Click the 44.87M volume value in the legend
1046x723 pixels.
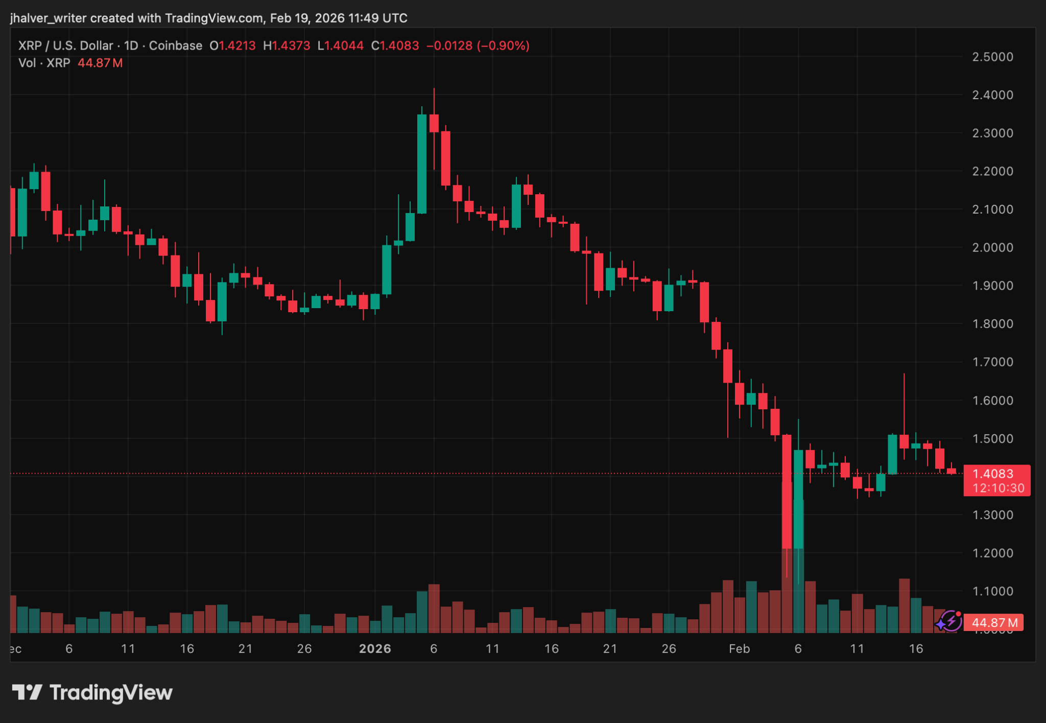point(100,63)
